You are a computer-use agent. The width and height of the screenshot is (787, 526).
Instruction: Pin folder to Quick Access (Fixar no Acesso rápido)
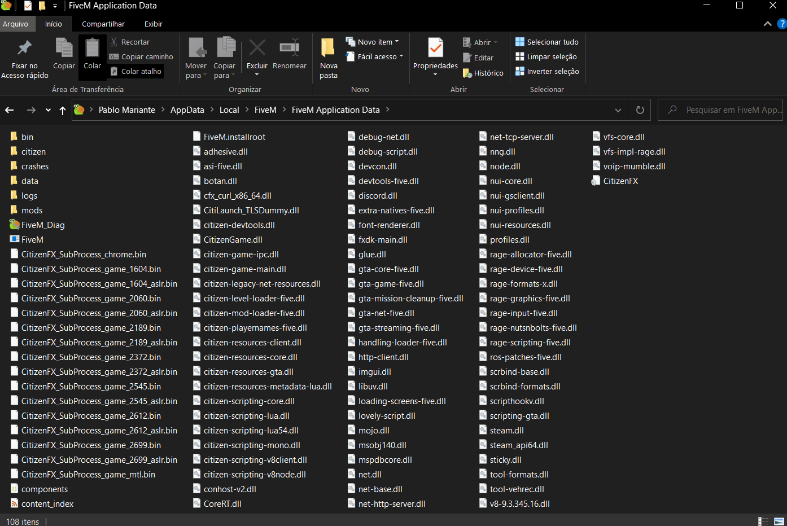pyautogui.click(x=25, y=59)
